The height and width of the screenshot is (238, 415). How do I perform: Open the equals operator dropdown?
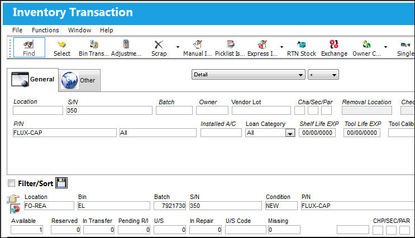[x=323, y=75]
